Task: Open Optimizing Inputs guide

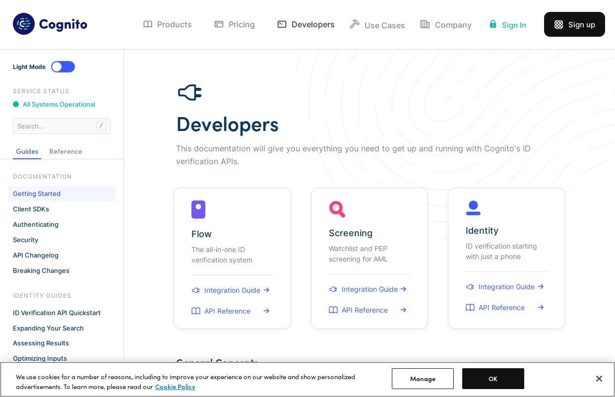Action: click(40, 358)
